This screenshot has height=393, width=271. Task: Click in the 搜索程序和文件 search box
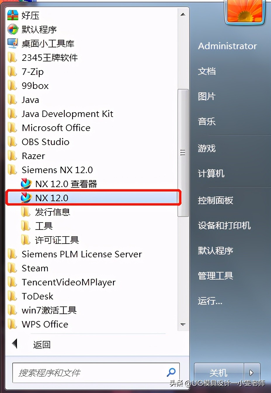coord(96,373)
